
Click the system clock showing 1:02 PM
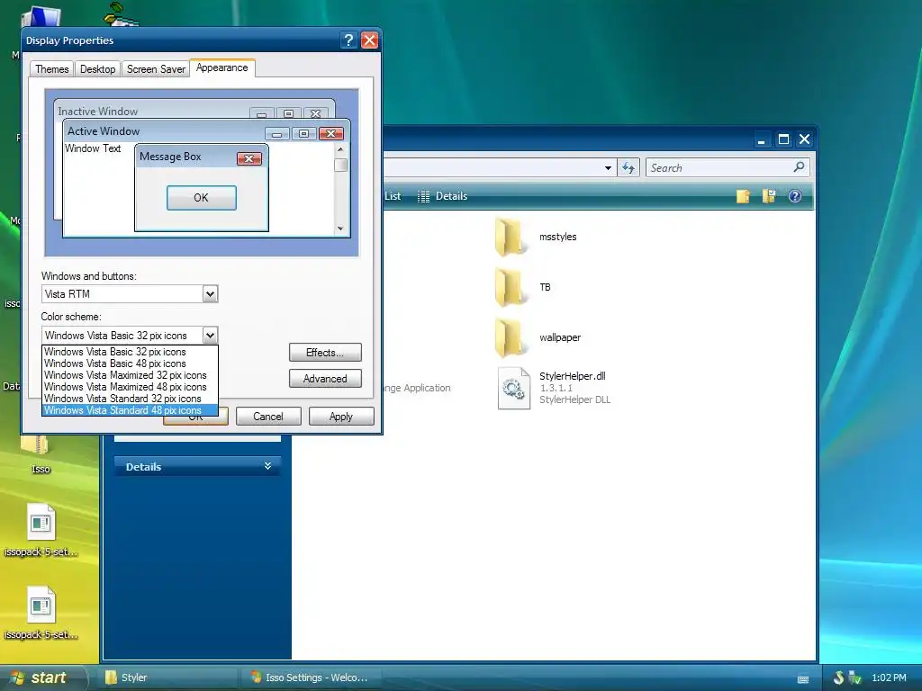(889, 678)
